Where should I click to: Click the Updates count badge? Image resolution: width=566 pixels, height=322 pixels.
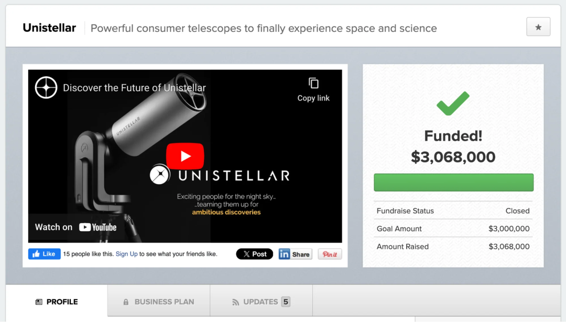[x=286, y=302]
